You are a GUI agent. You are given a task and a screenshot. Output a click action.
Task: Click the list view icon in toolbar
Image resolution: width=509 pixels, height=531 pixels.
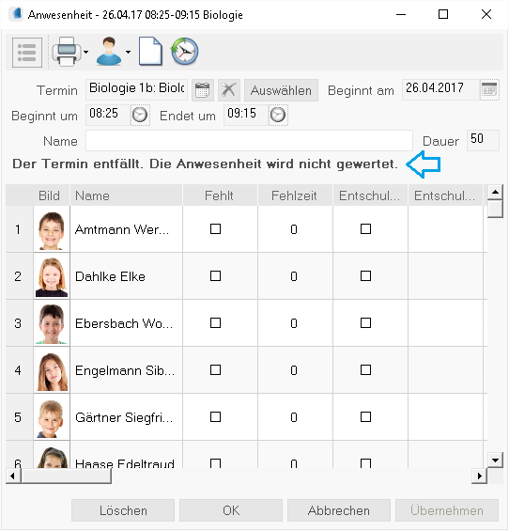pos(27,53)
